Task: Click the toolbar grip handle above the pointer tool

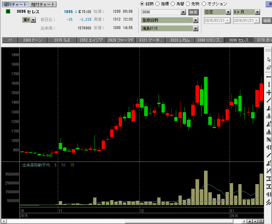Action: click(268, 50)
